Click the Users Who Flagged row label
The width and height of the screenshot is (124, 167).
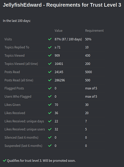[x=18, y=97]
